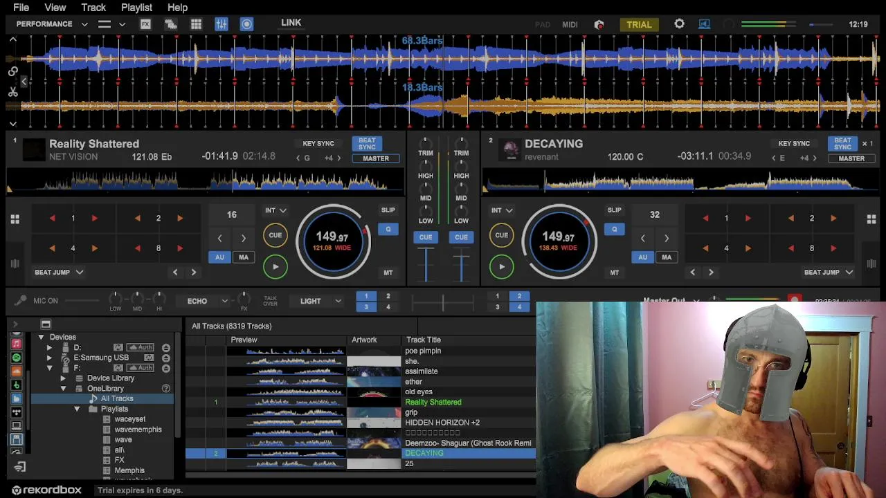Open settings gear icon
Viewport: 886px width, 498px height.
pos(679,24)
